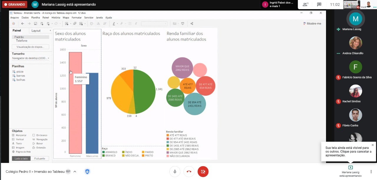Screen dimensions: 377x180
Task: Open the chat panel icon
Action: tap(319, 4)
